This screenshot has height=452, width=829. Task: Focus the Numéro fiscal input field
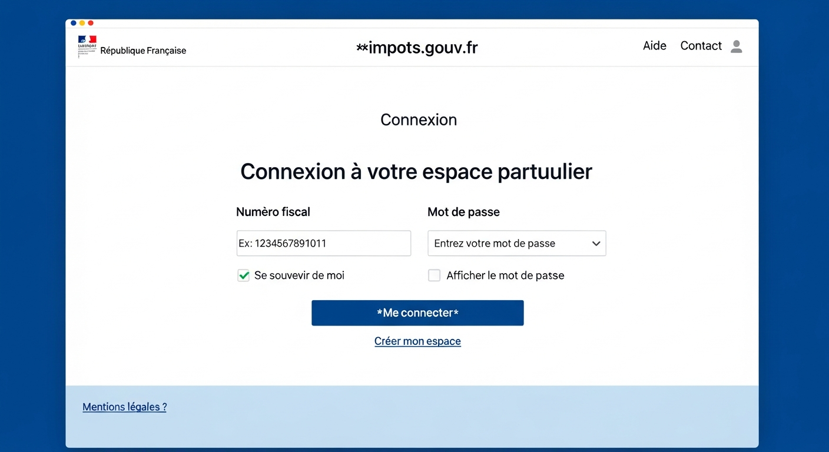[323, 244]
